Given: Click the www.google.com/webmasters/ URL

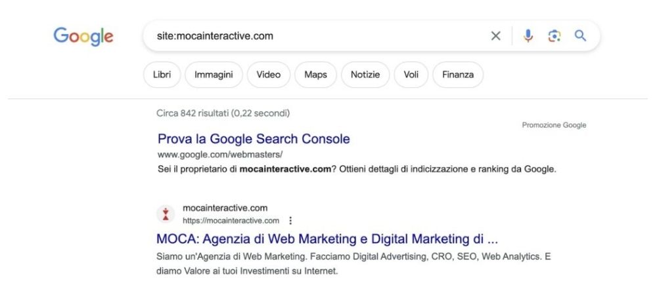Looking at the screenshot, I should click(219, 155).
